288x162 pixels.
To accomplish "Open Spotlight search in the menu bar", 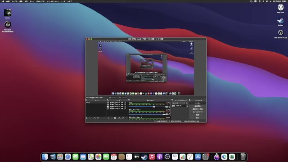I will [263, 1].
